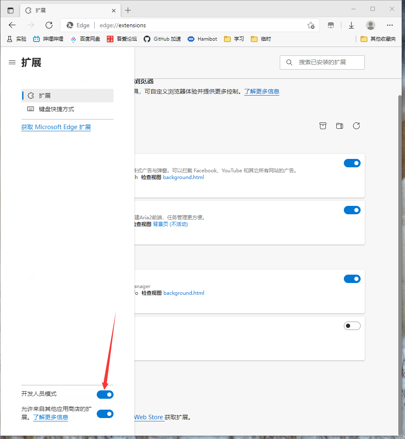Viewport: 405px width, 439px height.
Task: Go back using the back arrow
Action: [x=12, y=25]
